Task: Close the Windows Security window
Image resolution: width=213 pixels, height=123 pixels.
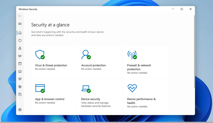Action: point(190,9)
